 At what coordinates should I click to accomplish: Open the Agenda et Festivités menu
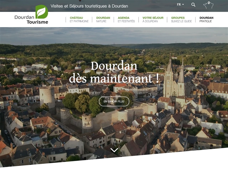(126, 20)
